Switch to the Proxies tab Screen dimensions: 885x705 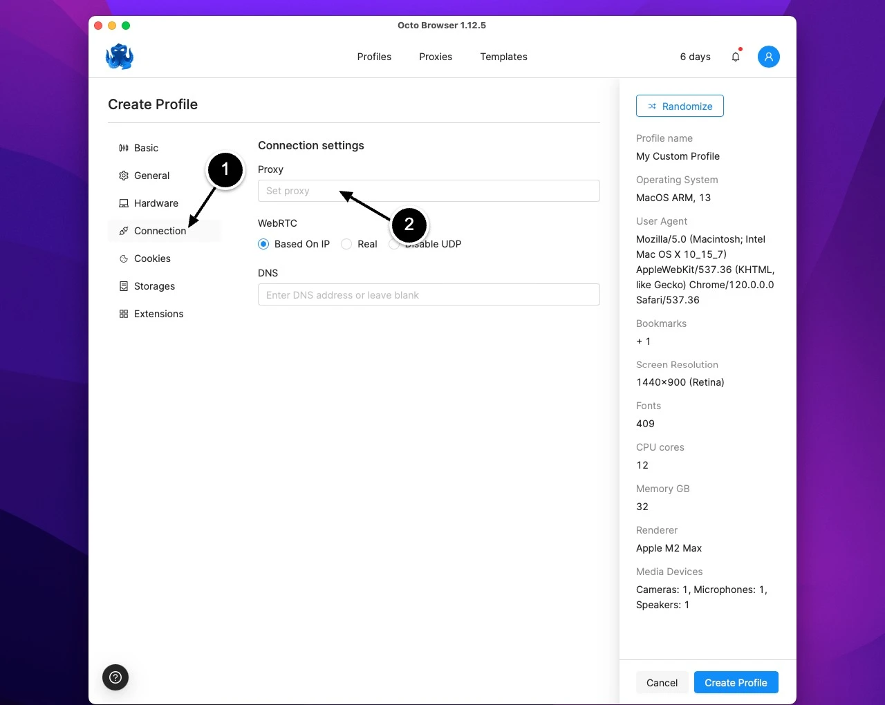coord(435,57)
